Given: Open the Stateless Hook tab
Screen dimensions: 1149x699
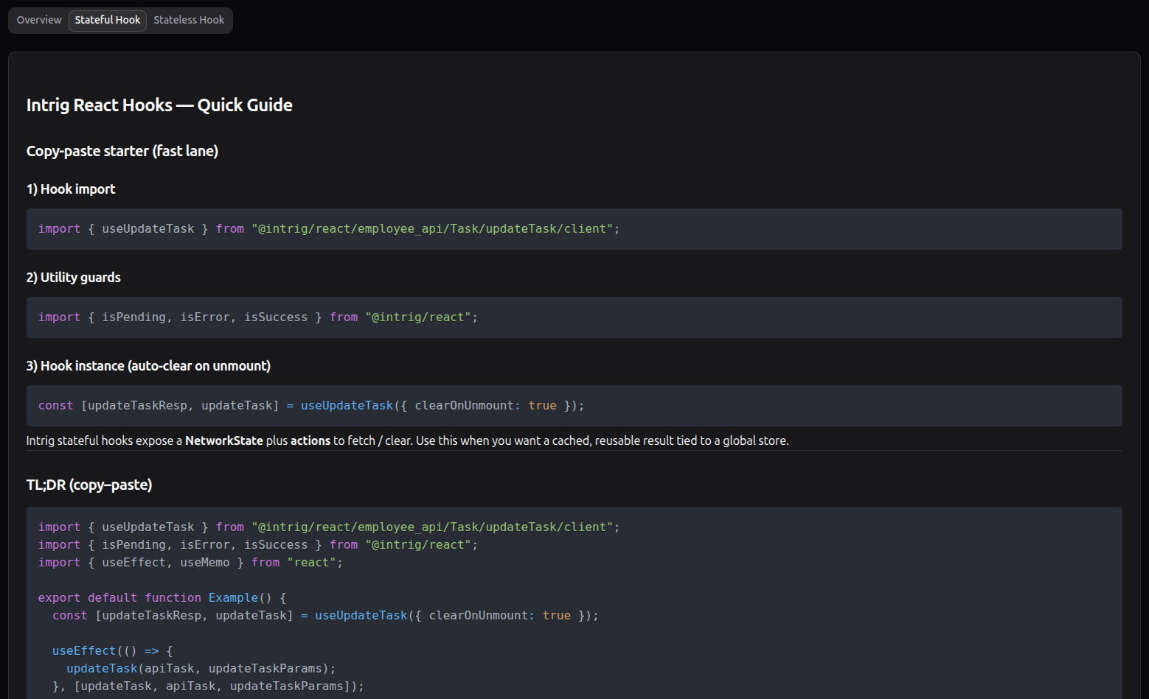Looking at the screenshot, I should (x=188, y=20).
